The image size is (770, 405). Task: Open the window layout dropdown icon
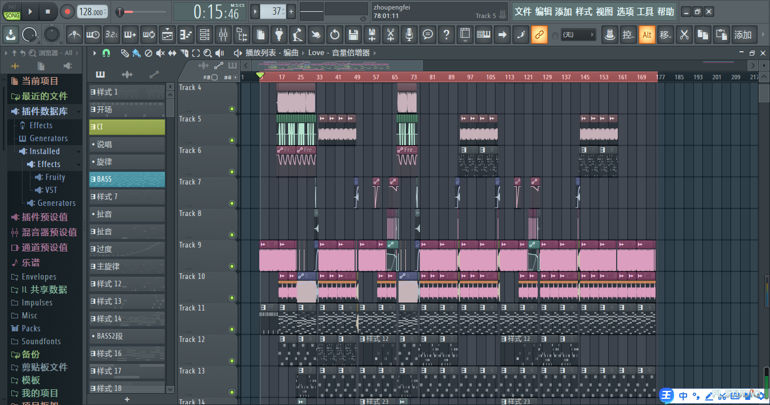pyautogui.click(x=465, y=35)
